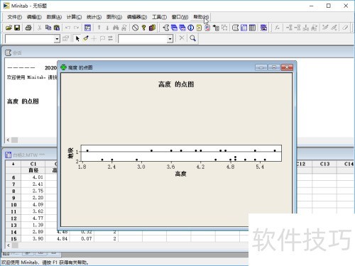Click the Show ReportPad icon
The image size is (355, 266).
click(x=207, y=28)
